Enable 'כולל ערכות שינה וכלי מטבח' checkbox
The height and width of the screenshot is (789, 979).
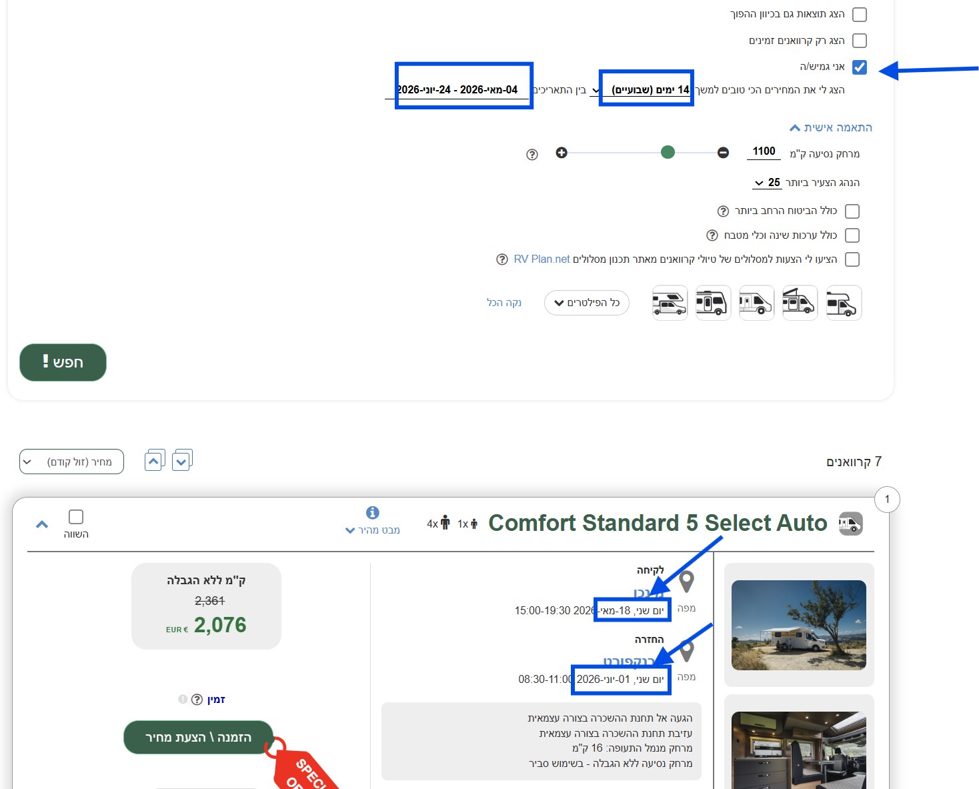point(852,235)
